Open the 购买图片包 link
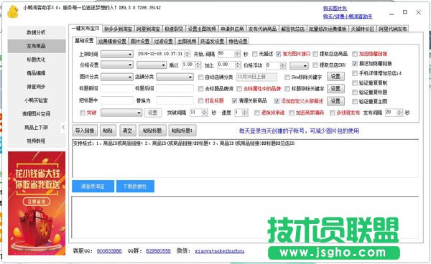This screenshot has width=431, height=264. (335, 9)
